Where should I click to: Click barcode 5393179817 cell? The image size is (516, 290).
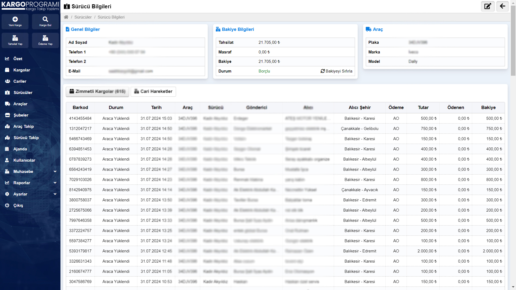(80, 251)
